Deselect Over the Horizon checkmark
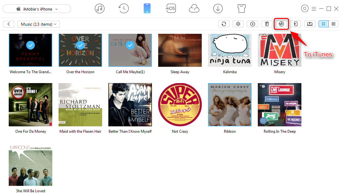 pos(80,45)
